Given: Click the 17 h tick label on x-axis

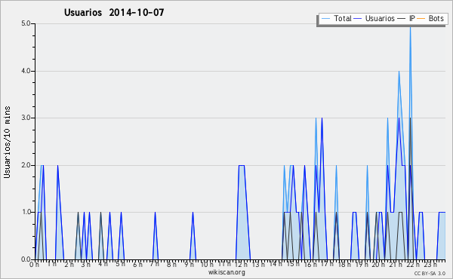Looking at the screenshot, I should (x=327, y=264).
